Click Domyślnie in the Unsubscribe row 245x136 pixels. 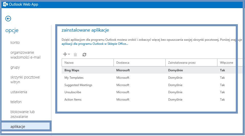pyautogui.click(x=175, y=92)
